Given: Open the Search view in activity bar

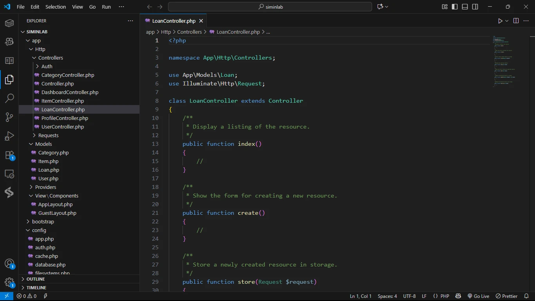Looking at the screenshot, I should click(9, 98).
